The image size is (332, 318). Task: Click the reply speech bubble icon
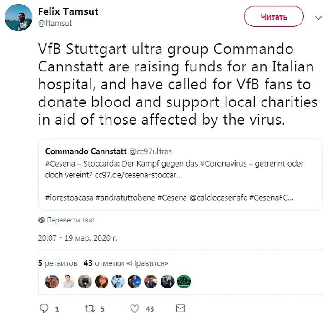(x=44, y=308)
